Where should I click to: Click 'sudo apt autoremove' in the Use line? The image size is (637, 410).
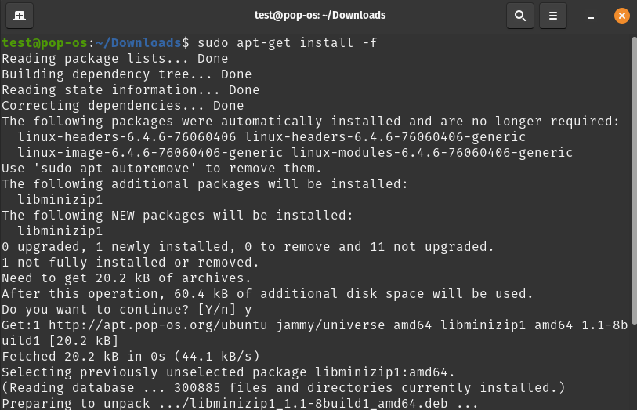115,169
